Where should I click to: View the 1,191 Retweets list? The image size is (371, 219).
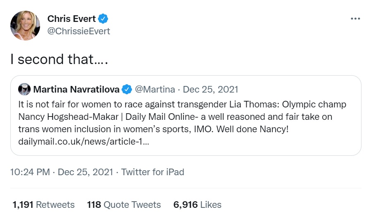pyautogui.click(x=43, y=205)
